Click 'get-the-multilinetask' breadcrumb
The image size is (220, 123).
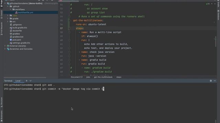coord(103,77)
